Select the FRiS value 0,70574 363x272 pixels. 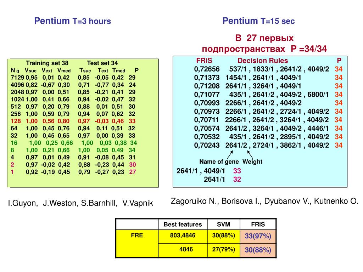pyautogui.click(x=207, y=128)
